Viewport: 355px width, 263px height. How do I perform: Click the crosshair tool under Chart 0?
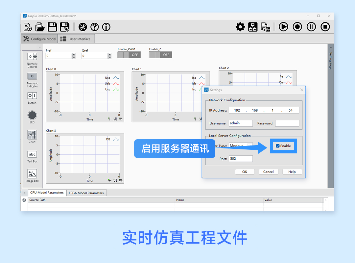tap(109, 119)
